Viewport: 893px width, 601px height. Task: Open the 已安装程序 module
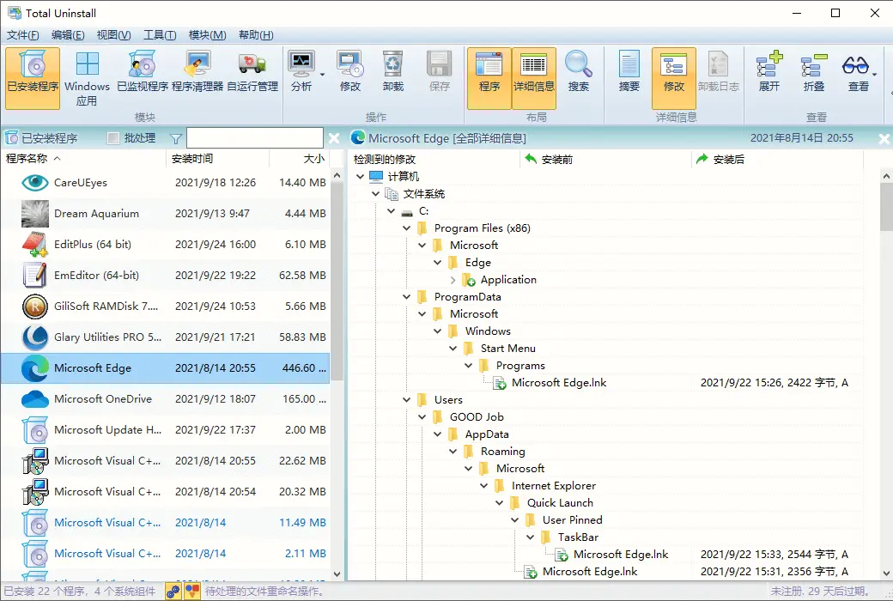(x=33, y=77)
